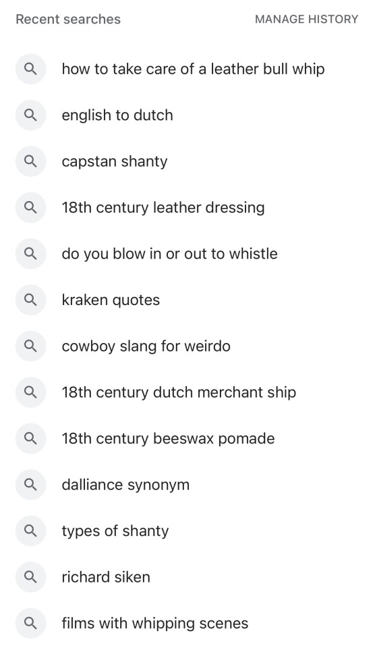Click search icon beside 'english to dutch'
This screenshot has height=648, width=375.
click(30, 115)
